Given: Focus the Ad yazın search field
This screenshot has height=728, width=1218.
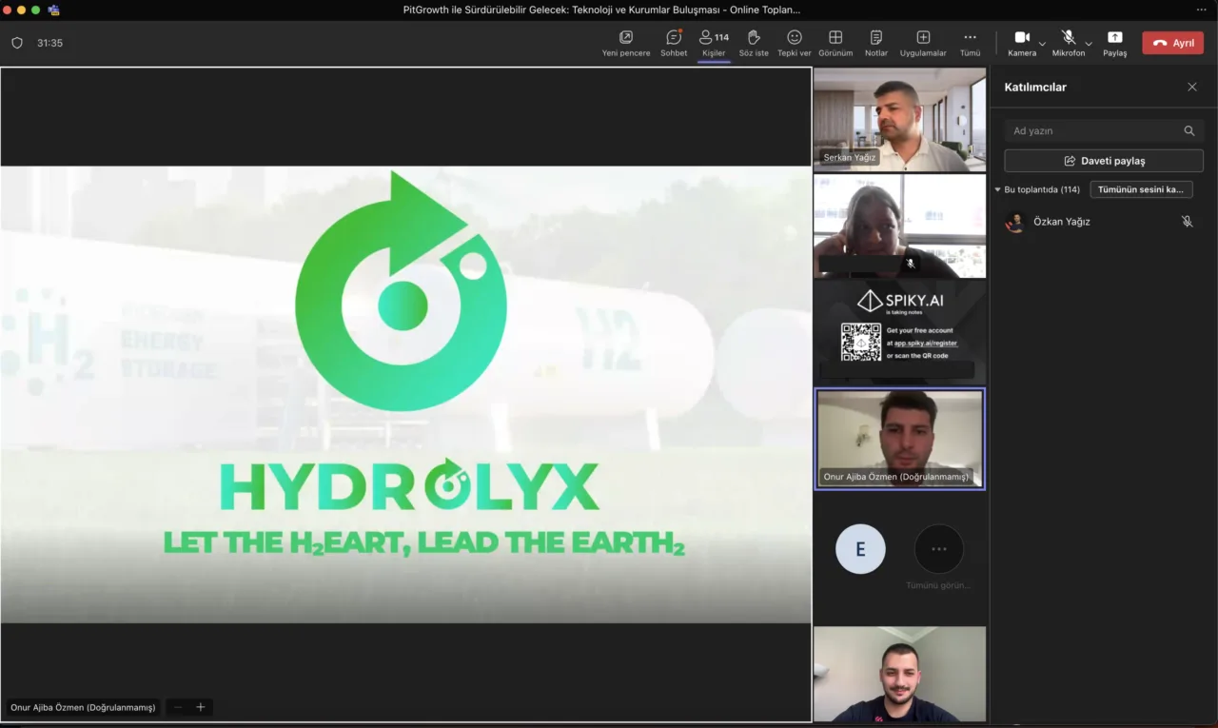Looking at the screenshot, I should click(x=1104, y=130).
